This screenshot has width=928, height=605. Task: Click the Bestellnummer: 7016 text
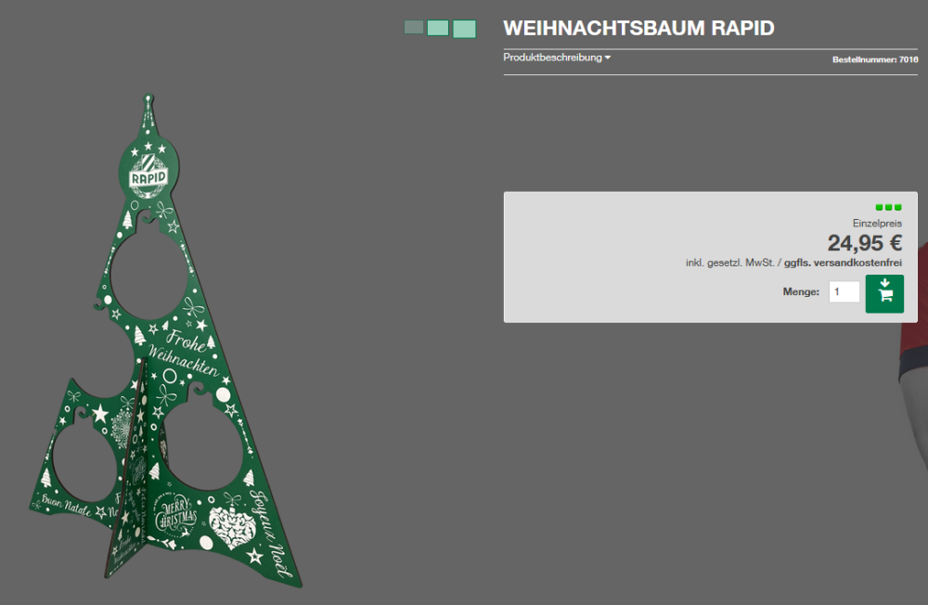pos(875,59)
